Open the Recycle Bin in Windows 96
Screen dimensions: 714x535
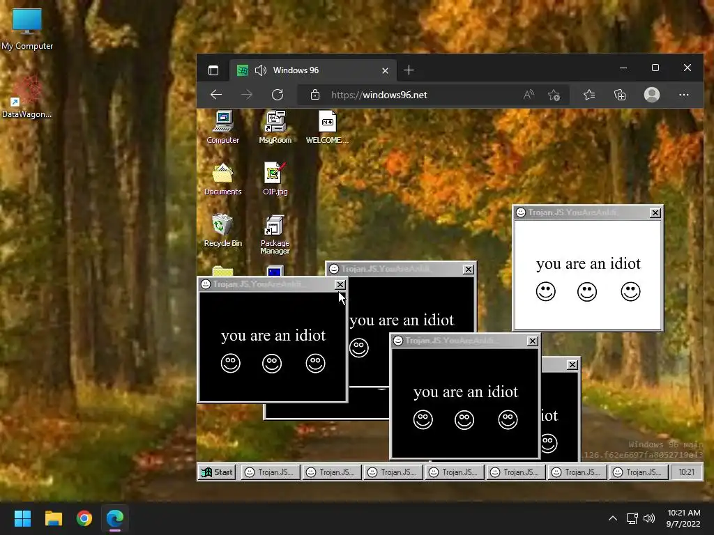(222, 231)
